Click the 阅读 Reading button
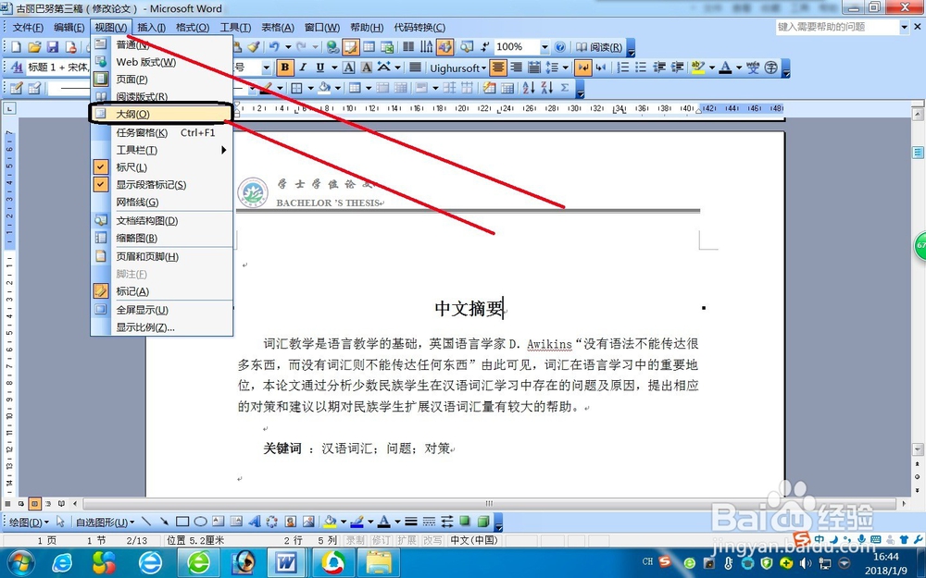 599,47
